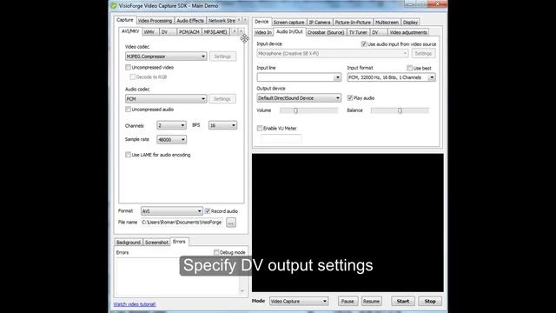This screenshot has height=313, width=556.
Task: Toggle Uncompressed video checkbox
Action: click(128, 67)
